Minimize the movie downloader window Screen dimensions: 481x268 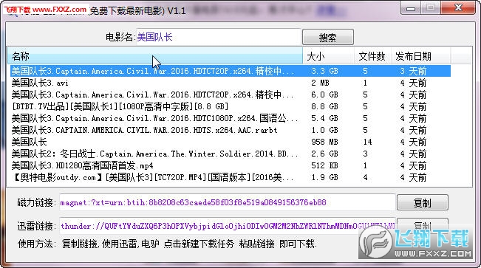click(x=411, y=8)
